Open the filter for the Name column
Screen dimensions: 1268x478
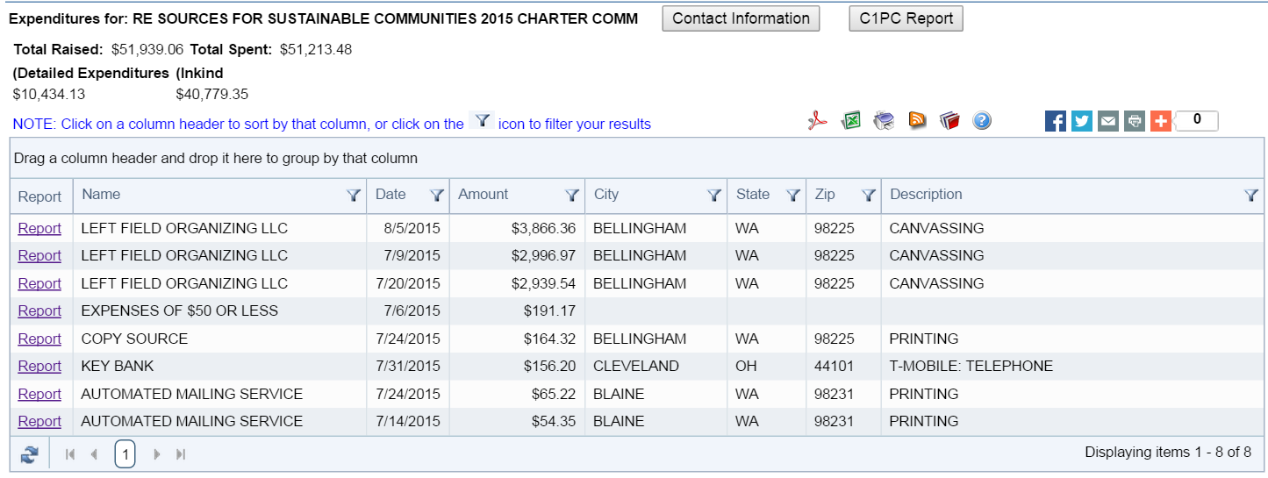[x=354, y=196]
